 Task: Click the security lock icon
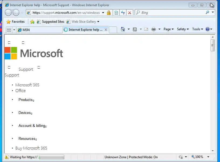coord(109,13)
